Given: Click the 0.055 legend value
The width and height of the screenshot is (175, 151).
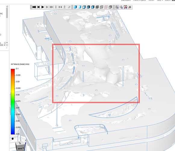Looking at the screenshot, I should pos(18,127).
